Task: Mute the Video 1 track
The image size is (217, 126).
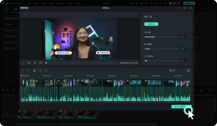Action: [7, 115]
